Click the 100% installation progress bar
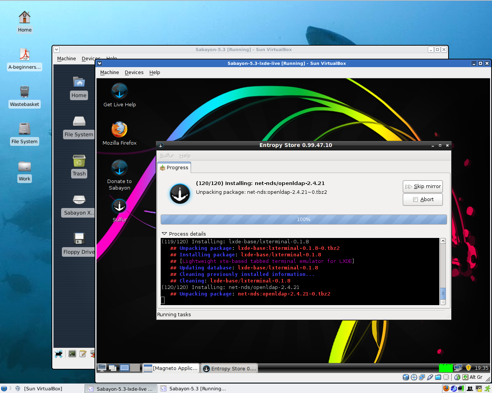This screenshot has width=492, height=393. pos(304,220)
